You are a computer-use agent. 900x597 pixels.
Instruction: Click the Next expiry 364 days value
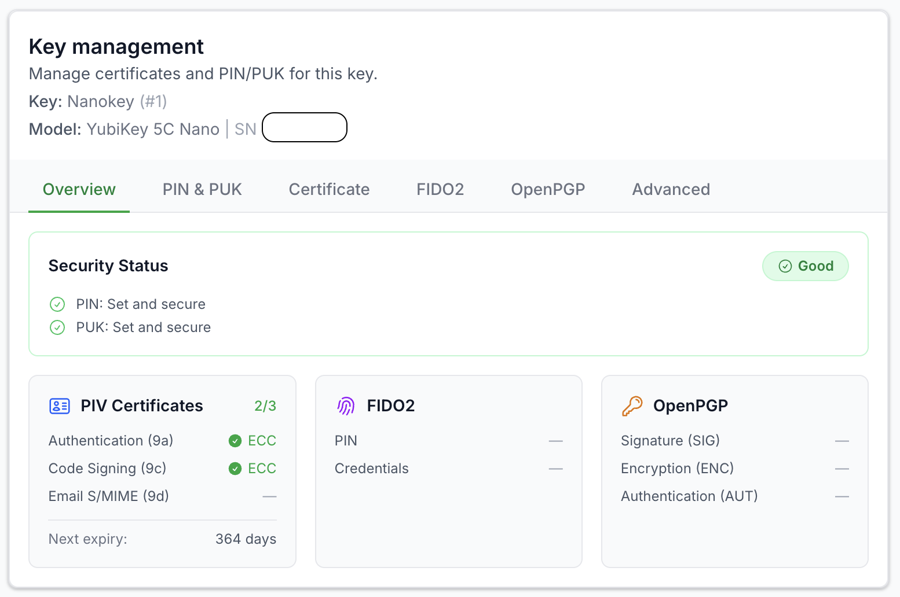click(246, 539)
